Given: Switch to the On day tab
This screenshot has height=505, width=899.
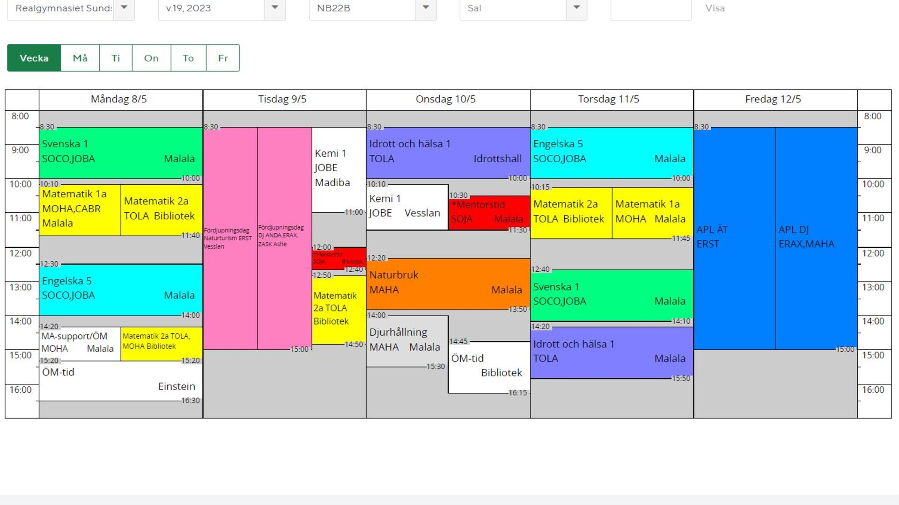Looking at the screenshot, I should (x=151, y=58).
